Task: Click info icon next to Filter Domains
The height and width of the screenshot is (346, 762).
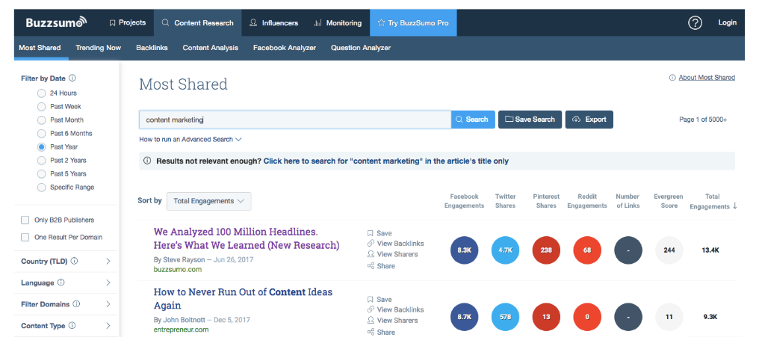Action: tap(76, 303)
